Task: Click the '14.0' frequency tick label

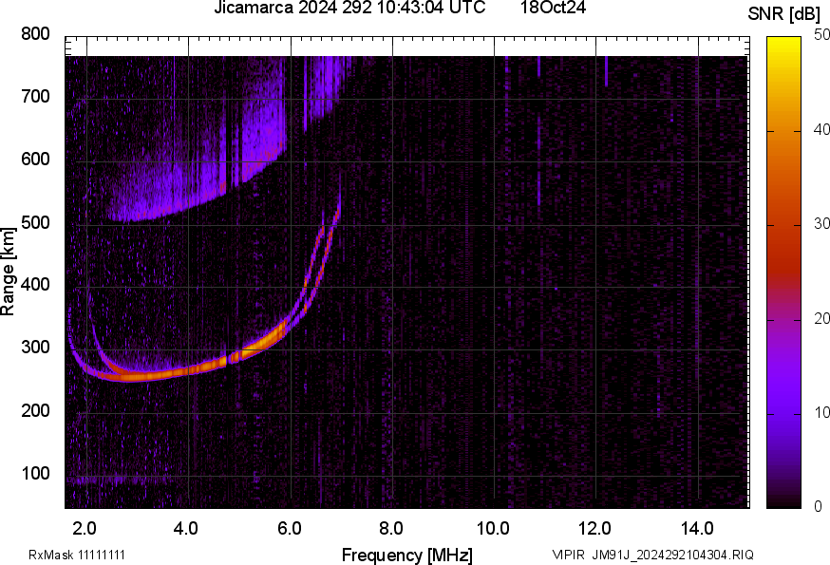Action: 697,529
